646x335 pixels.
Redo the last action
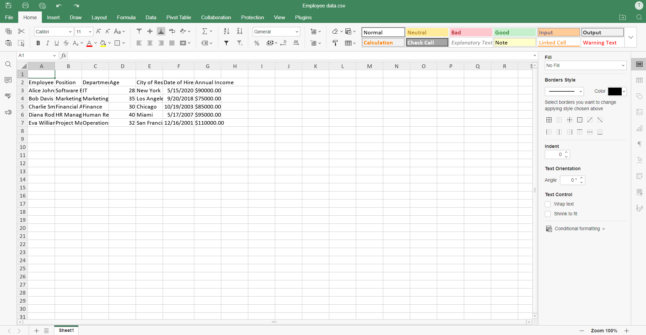click(76, 5)
